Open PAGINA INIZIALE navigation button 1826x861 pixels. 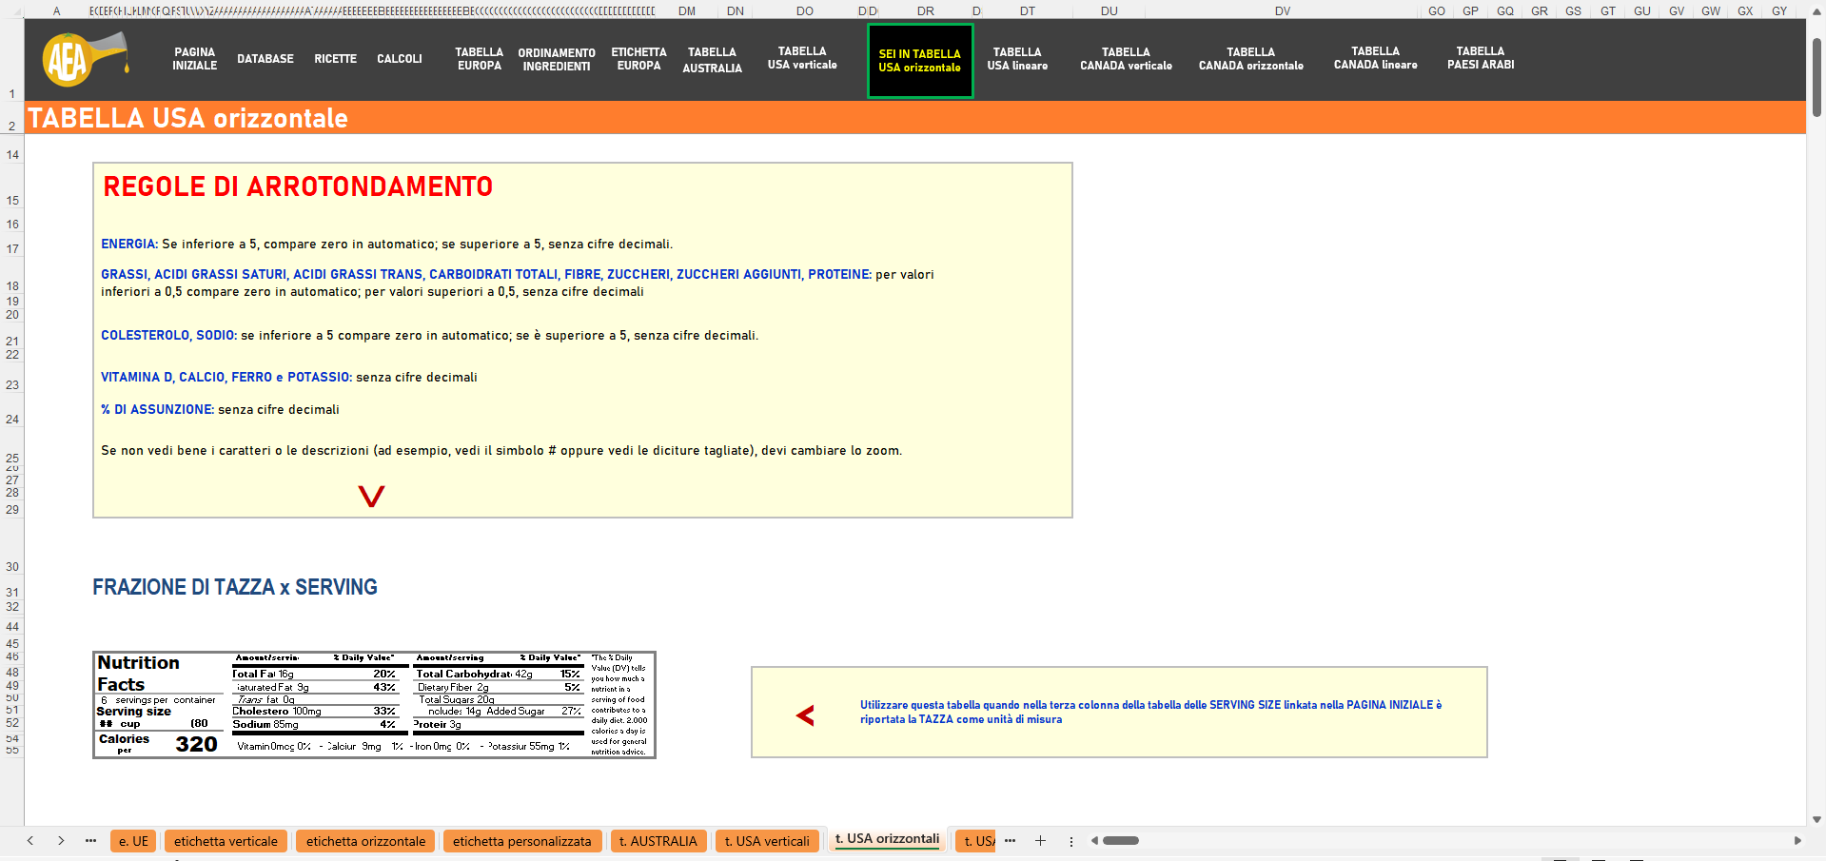194,59
